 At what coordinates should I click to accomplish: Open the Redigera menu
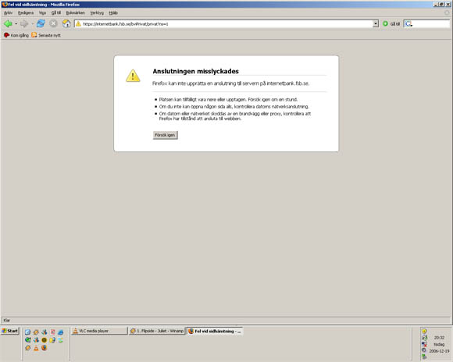tap(26, 12)
